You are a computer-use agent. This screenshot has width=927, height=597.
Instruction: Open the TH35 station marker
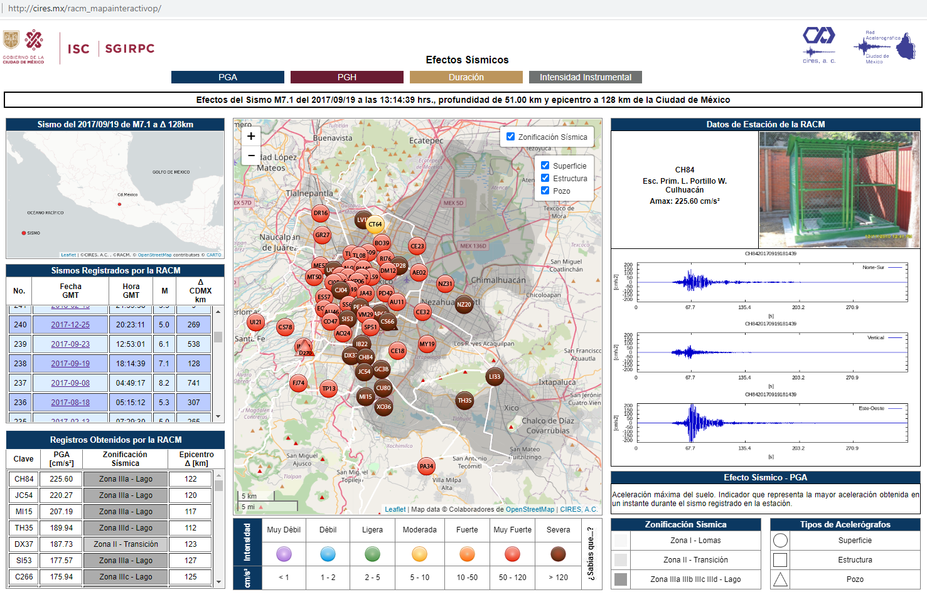click(464, 401)
